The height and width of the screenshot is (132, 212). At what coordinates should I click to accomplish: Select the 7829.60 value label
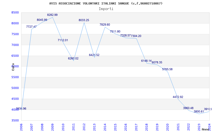pyautogui.click(x=105, y=25)
